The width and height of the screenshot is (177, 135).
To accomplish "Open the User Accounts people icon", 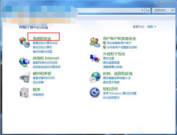I will click(95, 42).
